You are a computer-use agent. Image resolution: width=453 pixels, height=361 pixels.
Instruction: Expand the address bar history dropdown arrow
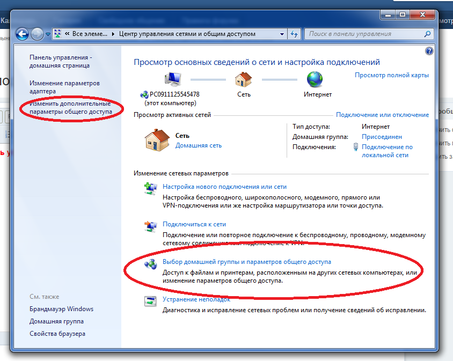coord(282,34)
